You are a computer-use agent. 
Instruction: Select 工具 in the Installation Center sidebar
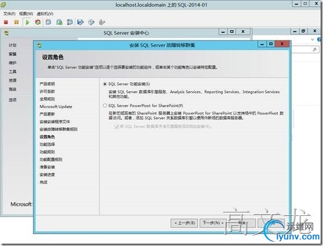coord(13,72)
